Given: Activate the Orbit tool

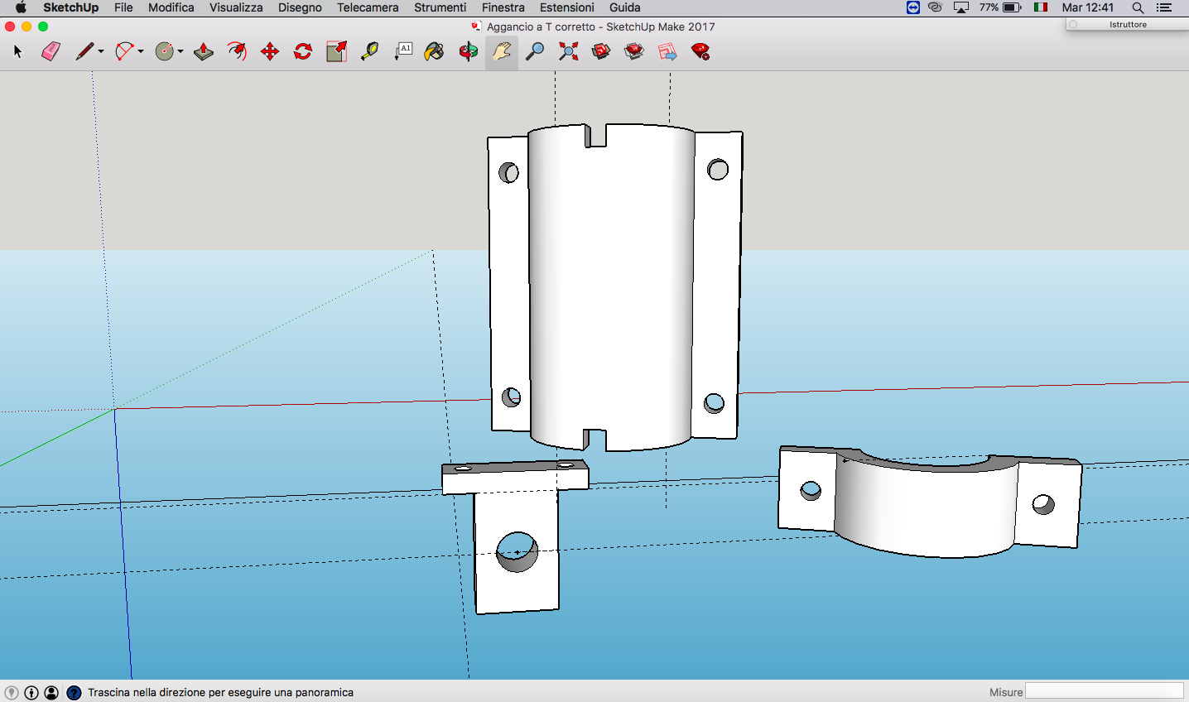Looking at the screenshot, I should point(469,51).
